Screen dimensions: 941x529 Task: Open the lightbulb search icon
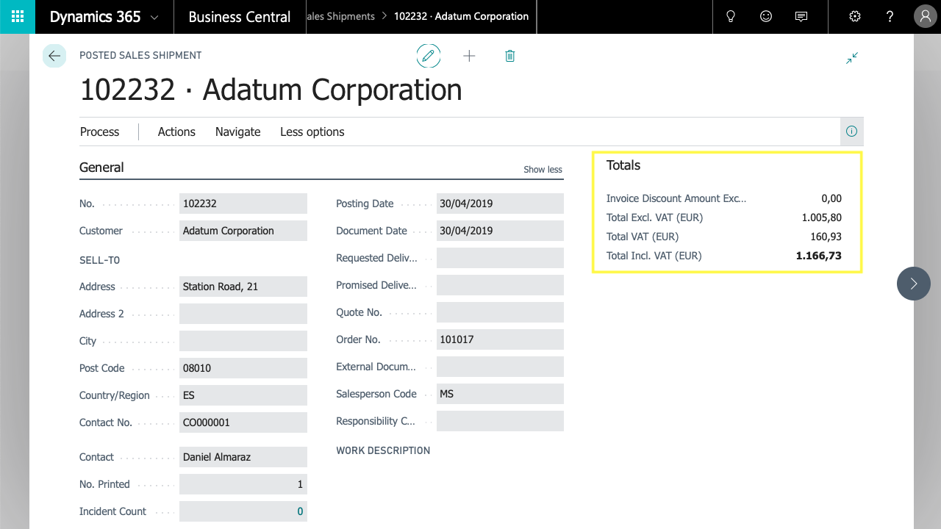click(731, 17)
